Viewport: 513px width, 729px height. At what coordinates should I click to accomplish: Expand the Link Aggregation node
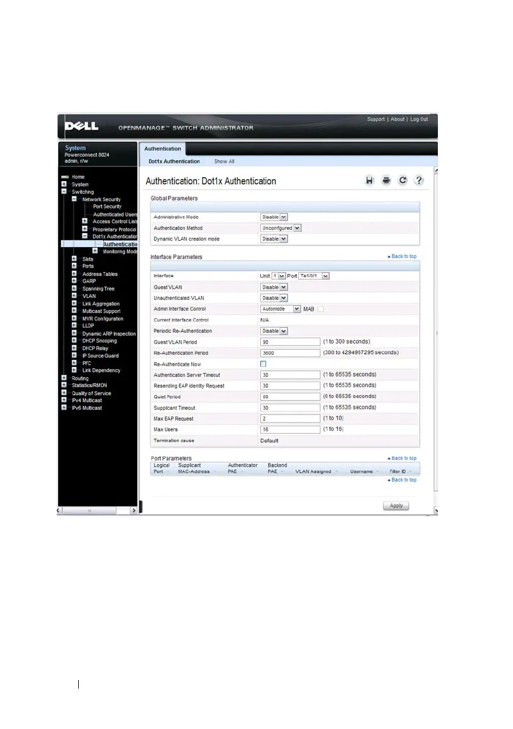[75, 303]
